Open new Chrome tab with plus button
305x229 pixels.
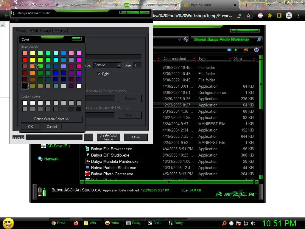[x=246, y=5]
